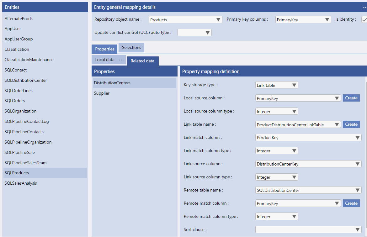
Task: Open the Local source column type dropdown
Action: (x=277, y=111)
